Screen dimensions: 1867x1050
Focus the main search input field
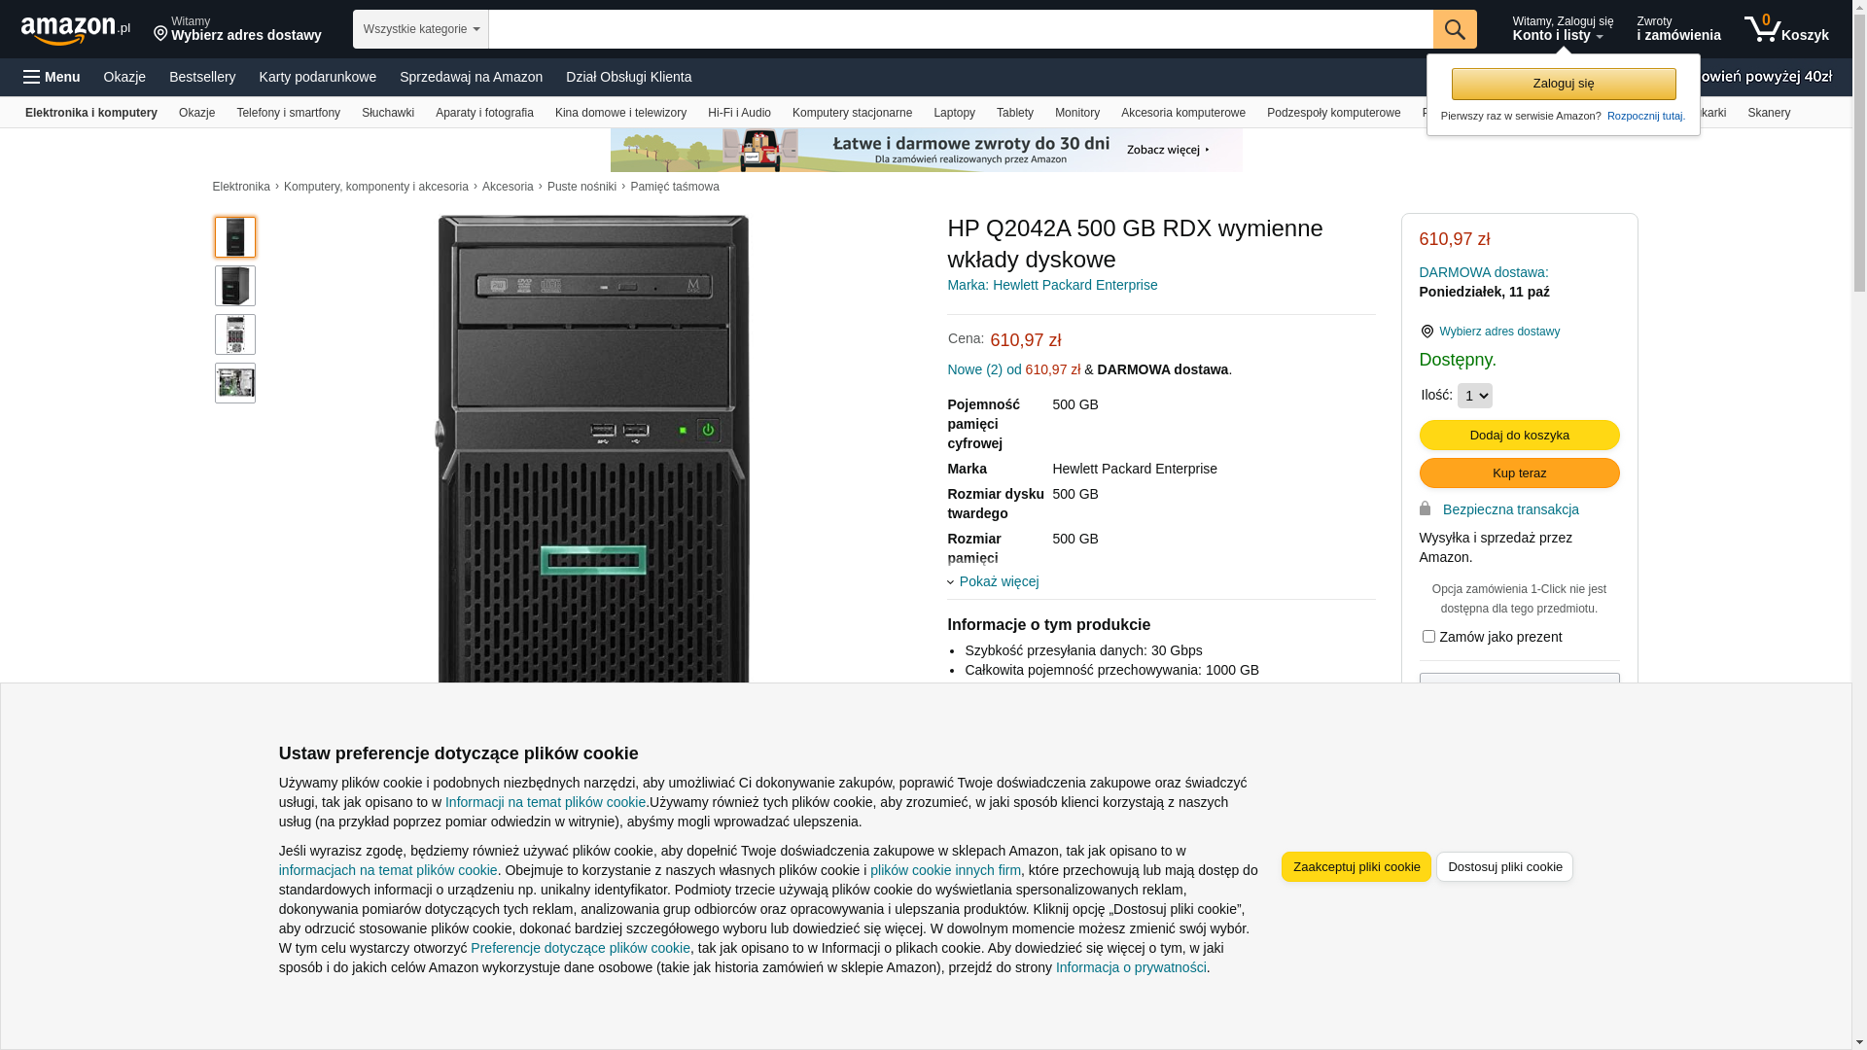click(x=959, y=29)
